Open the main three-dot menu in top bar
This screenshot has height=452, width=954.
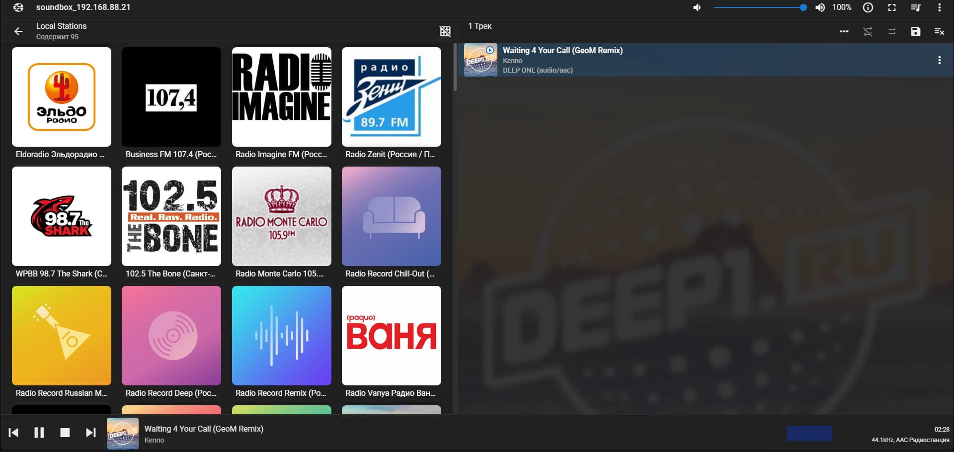click(939, 7)
